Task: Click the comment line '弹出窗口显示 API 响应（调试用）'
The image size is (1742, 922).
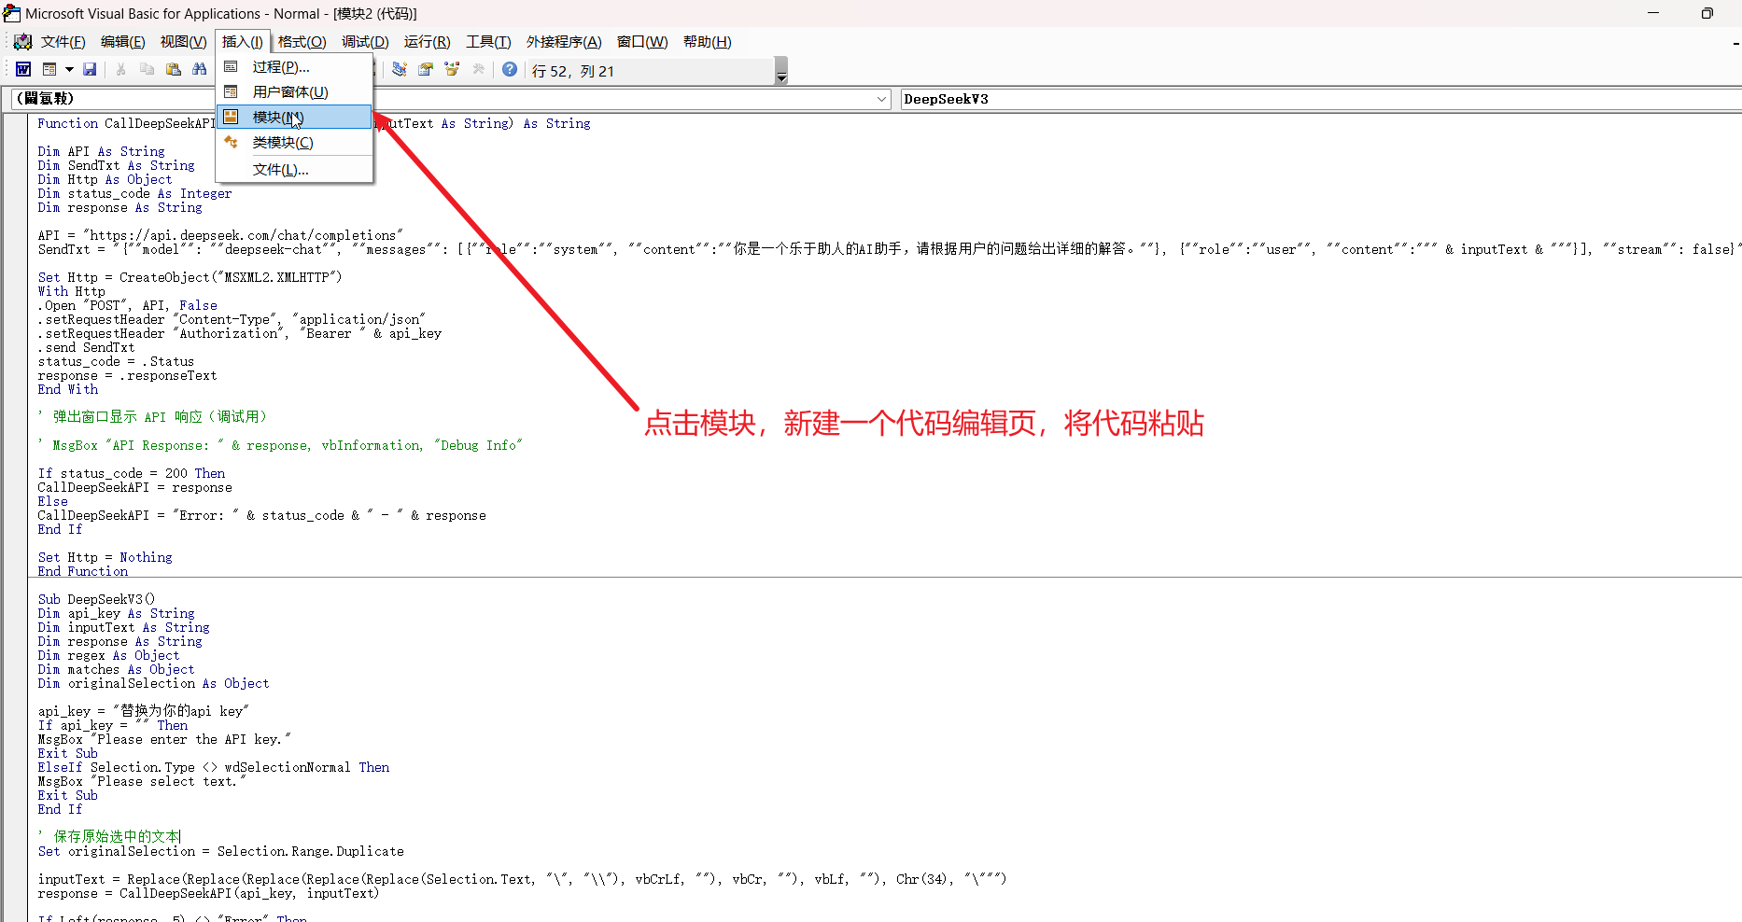Action: (152, 417)
